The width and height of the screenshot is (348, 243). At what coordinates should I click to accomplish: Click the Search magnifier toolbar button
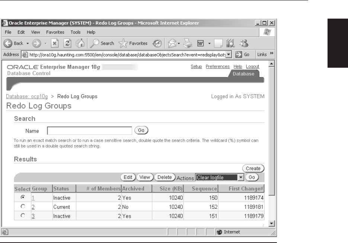tap(102, 43)
